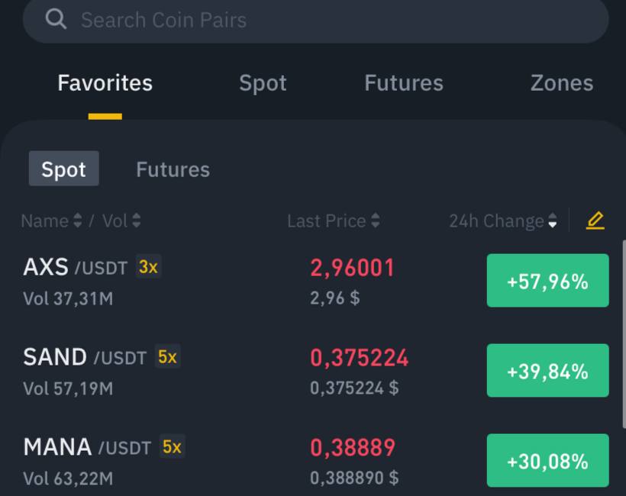The height and width of the screenshot is (496, 626).
Task: Sort list by Name arrows
Action: (x=78, y=221)
